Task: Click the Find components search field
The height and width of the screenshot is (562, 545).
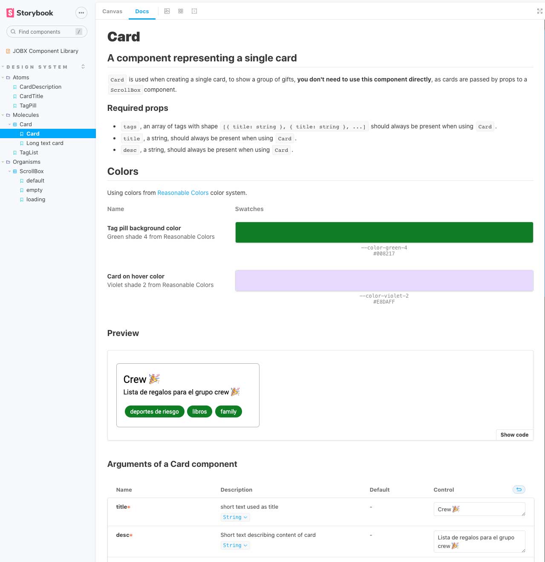Action: pos(46,32)
